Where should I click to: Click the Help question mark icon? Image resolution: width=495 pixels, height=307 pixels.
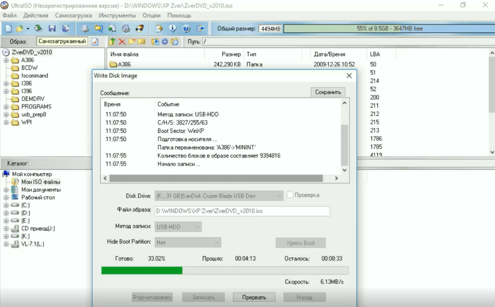pyautogui.click(x=186, y=28)
